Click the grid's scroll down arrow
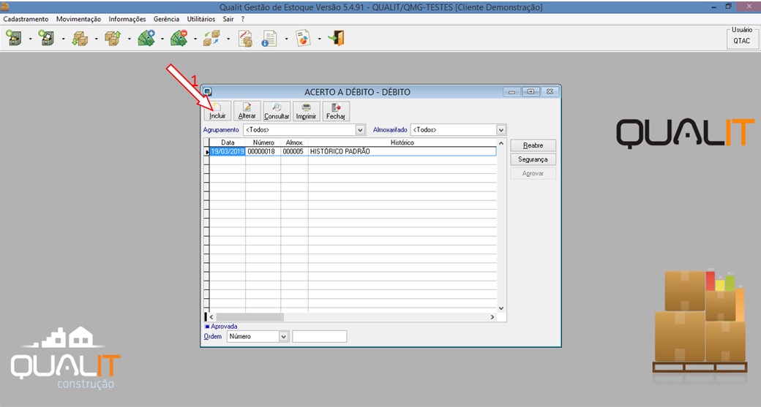This screenshot has height=407, width=761. tap(501, 308)
